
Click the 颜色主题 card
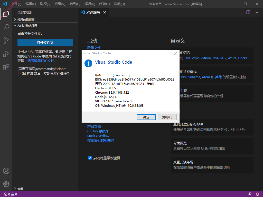click(216, 93)
